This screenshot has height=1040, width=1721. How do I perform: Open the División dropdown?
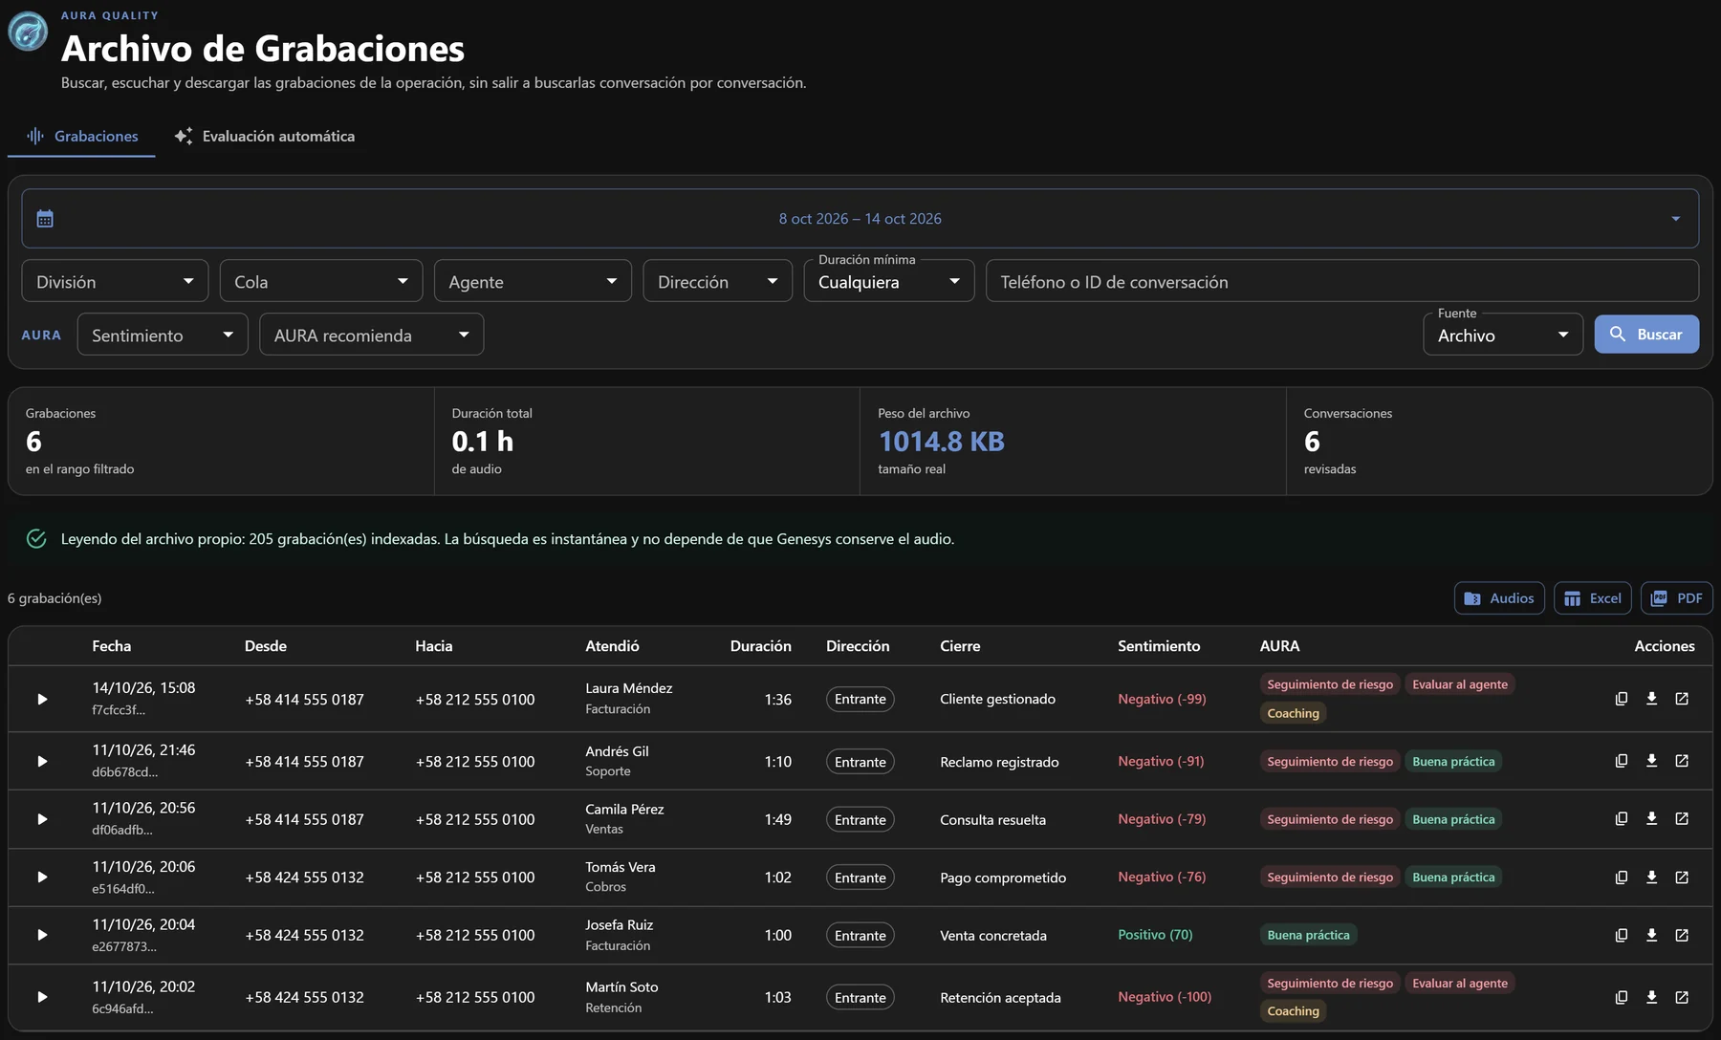pyautogui.click(x=115, y=281)
